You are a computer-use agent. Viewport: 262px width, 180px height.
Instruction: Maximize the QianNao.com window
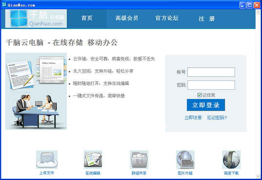[250, 5]
